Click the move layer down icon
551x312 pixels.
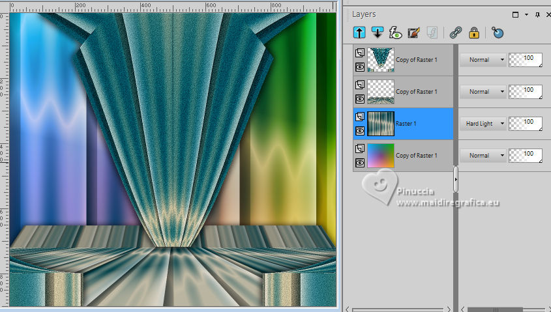tap(378, 33)
